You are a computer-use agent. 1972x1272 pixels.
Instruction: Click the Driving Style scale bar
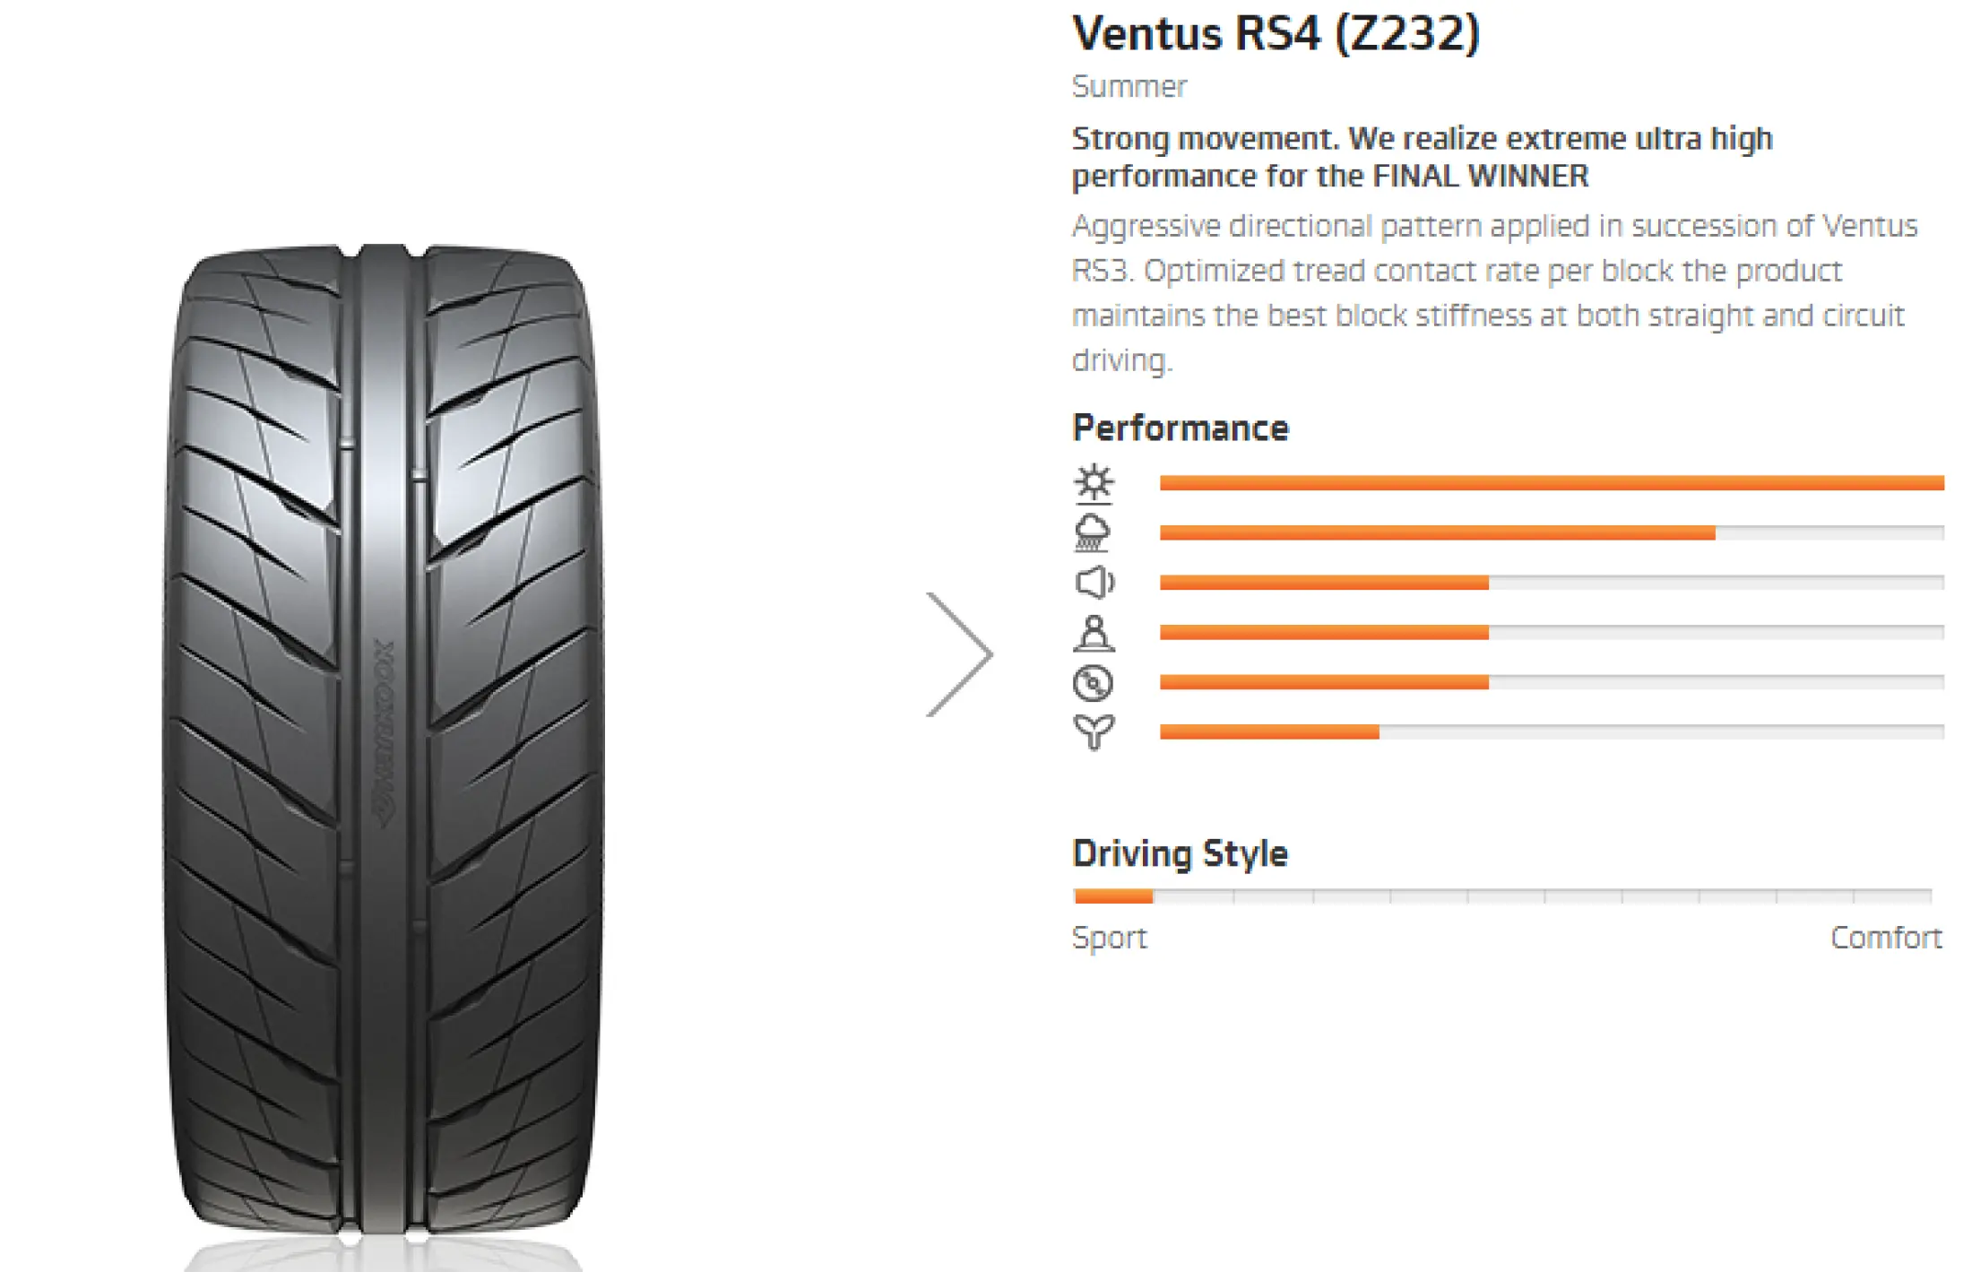click(x=1503, y=896)
